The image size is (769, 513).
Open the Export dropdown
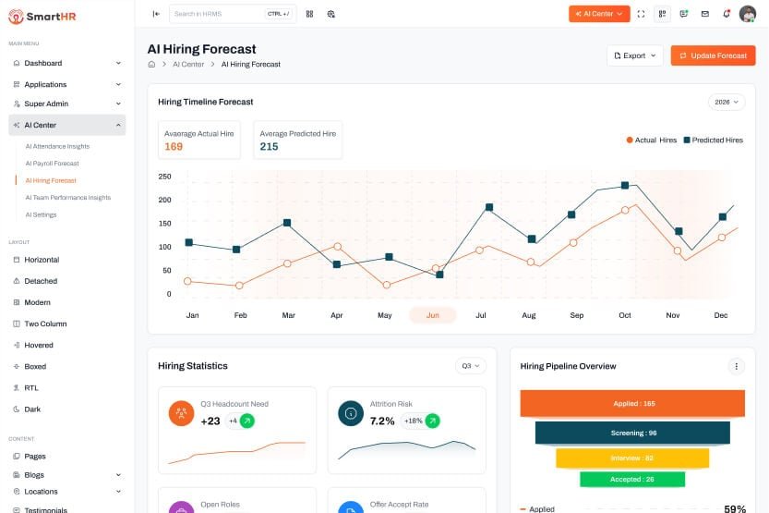pyautogui.click(x=634, y=55)
